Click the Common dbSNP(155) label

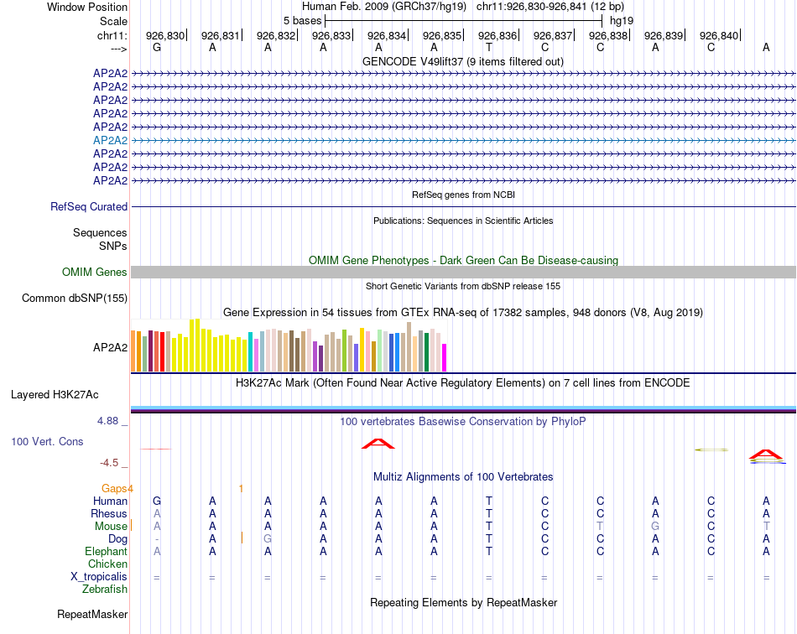coord(75,299)
